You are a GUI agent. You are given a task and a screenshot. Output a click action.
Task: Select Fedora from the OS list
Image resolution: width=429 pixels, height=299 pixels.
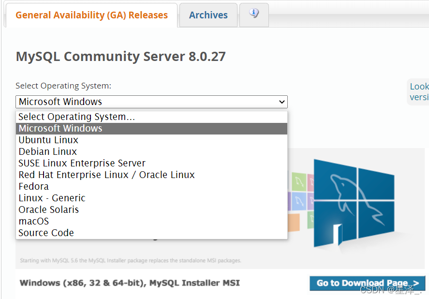coord(33,186)
